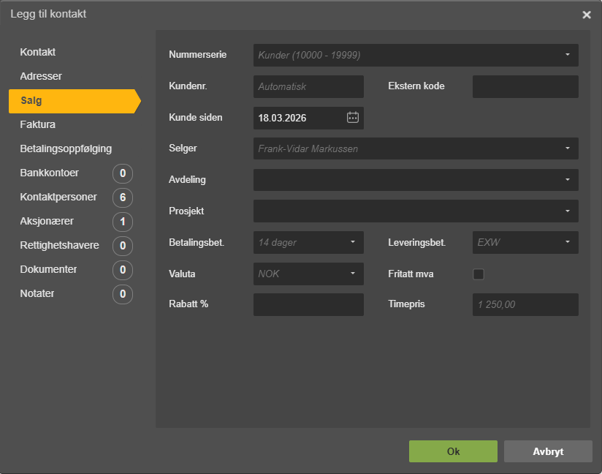Click the Notater count badge showing 0
Screen dimensions: 602x474
click(x=123, y=294)
